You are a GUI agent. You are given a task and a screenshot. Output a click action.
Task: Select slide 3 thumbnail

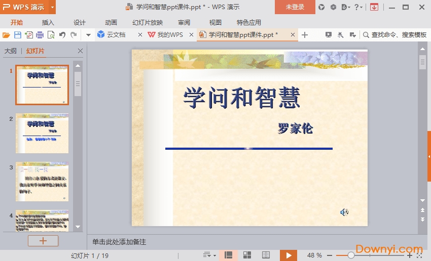point(42,182)
